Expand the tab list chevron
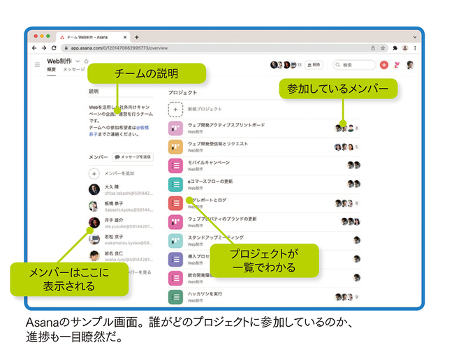Viewport: 454px width, 354px height. pyautogui.click(x=415, y=37)
